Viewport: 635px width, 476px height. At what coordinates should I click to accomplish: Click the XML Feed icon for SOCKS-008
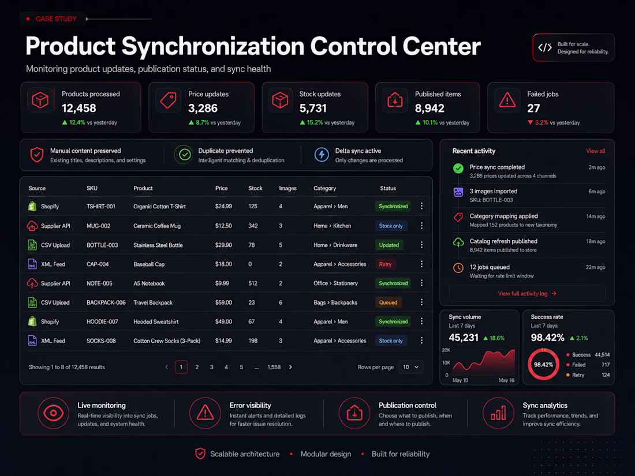click(32, 340)
